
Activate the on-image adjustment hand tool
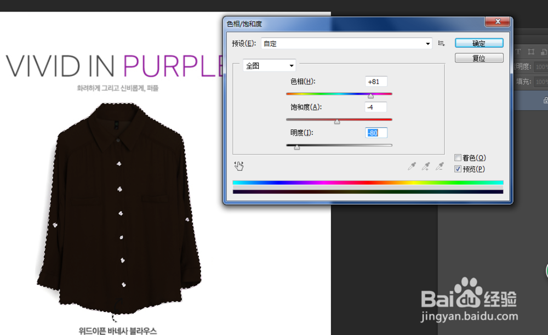239,165
